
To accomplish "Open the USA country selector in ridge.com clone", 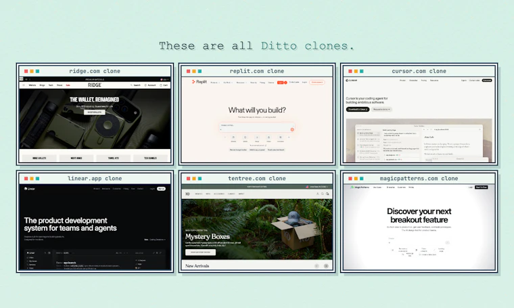I will (x=164, y=79).
